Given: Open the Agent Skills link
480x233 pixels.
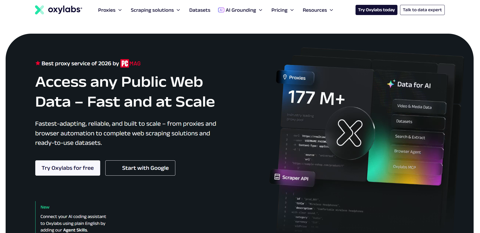Looking at the screenshot, I should coord(75,230).
